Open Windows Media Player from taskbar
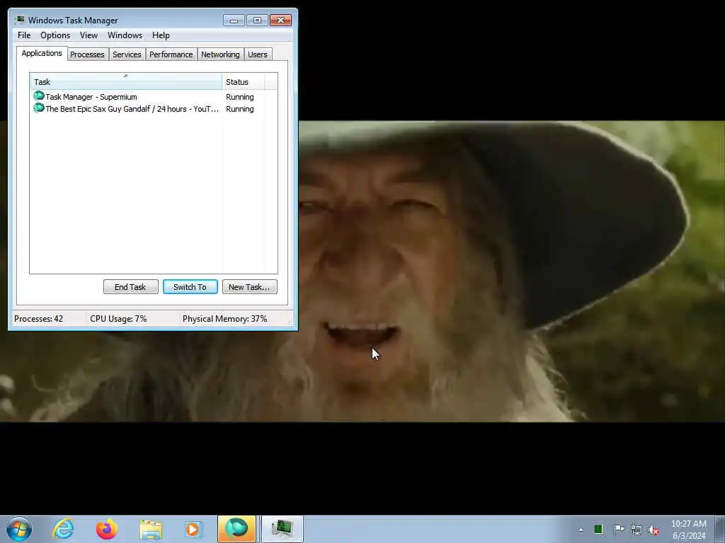 [x=194, y=529]
